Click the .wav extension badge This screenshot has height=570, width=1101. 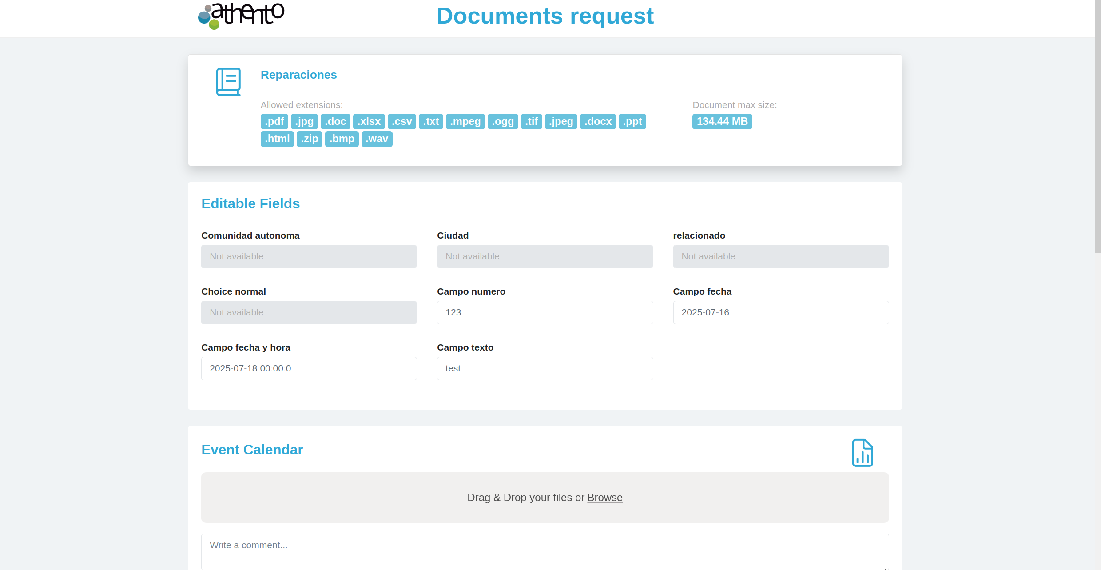click(377, 139)
